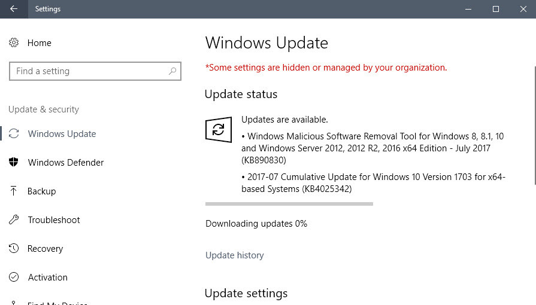Close the Settings window
Screen dimensions: 536x305
click(523, 9)
